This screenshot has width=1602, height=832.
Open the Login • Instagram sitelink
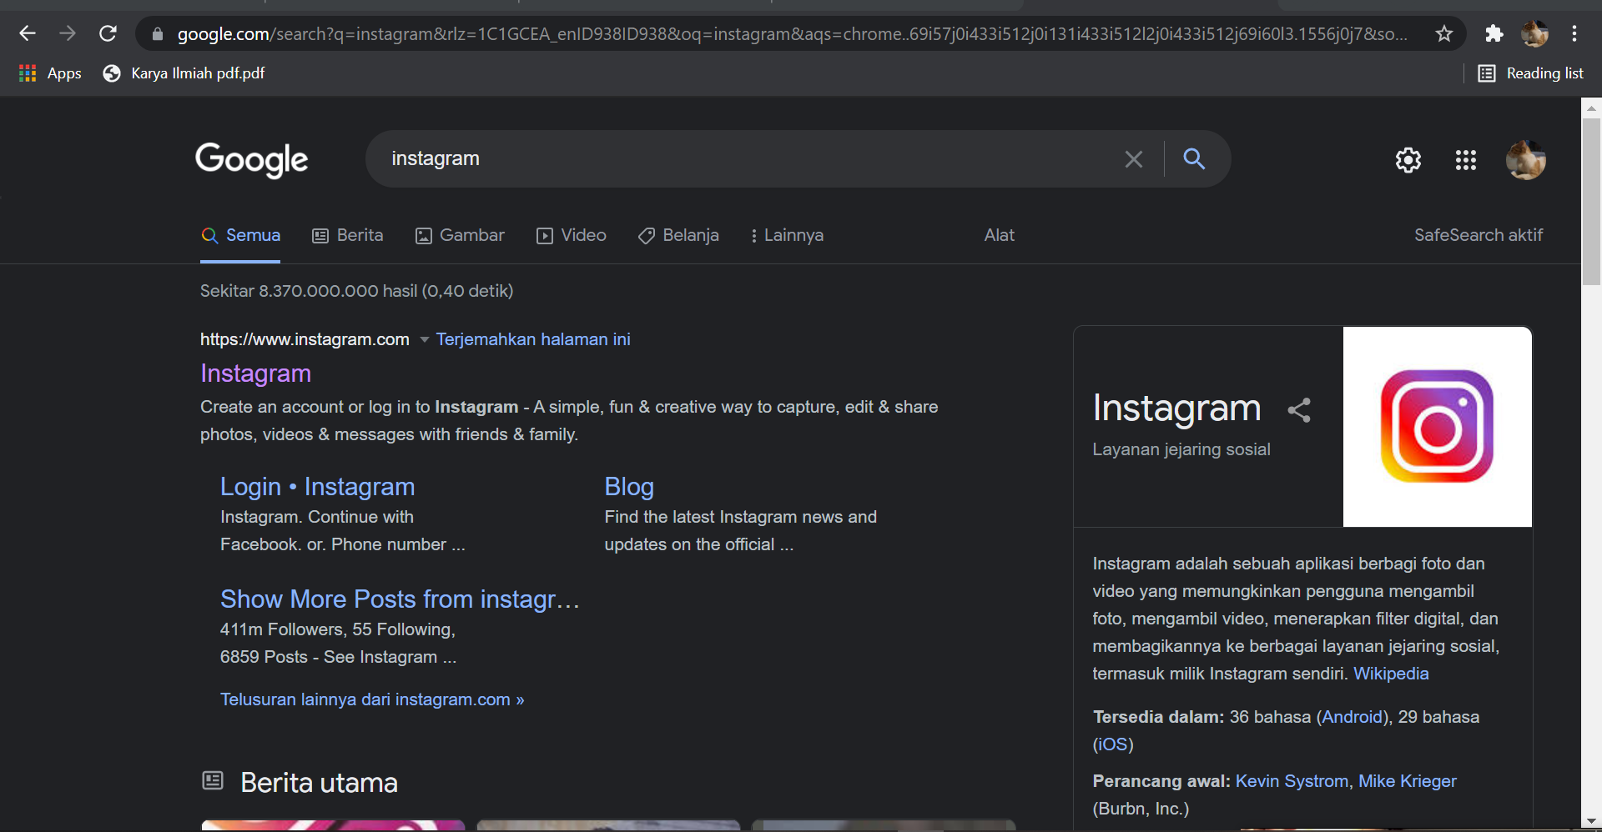[317, 487]
